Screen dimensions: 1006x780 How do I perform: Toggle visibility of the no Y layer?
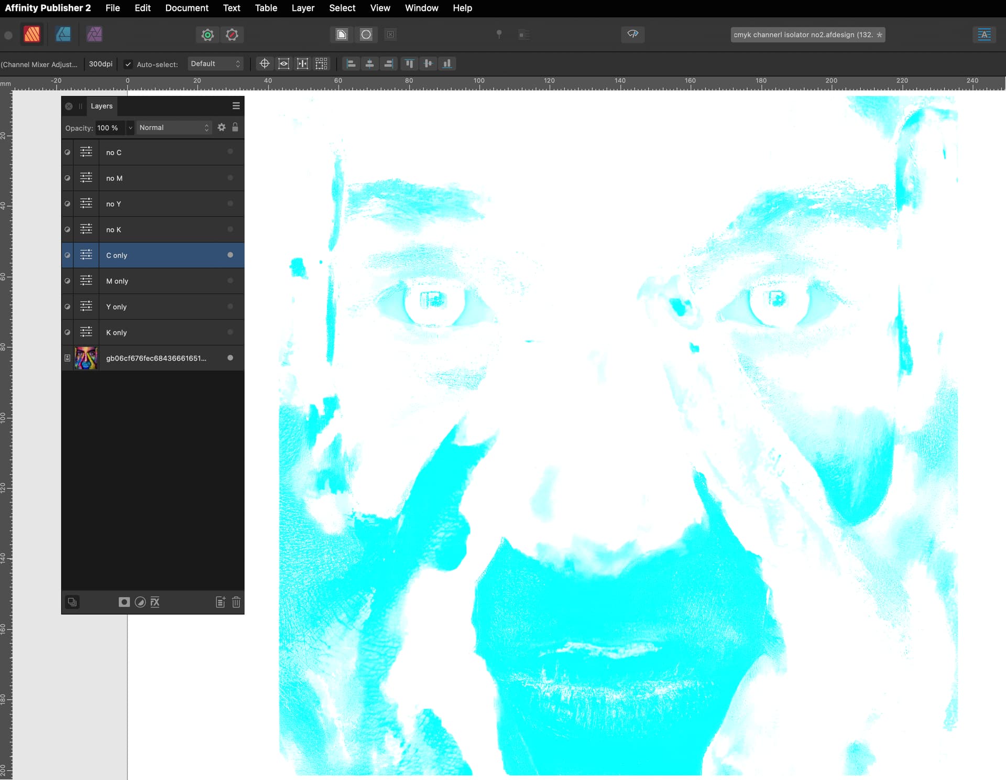(230, 203)
